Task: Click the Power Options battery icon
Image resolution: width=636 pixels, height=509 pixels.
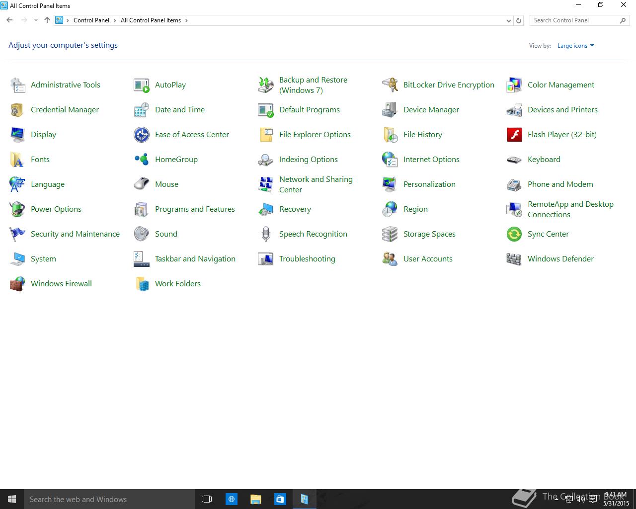Action: (17, 209)
